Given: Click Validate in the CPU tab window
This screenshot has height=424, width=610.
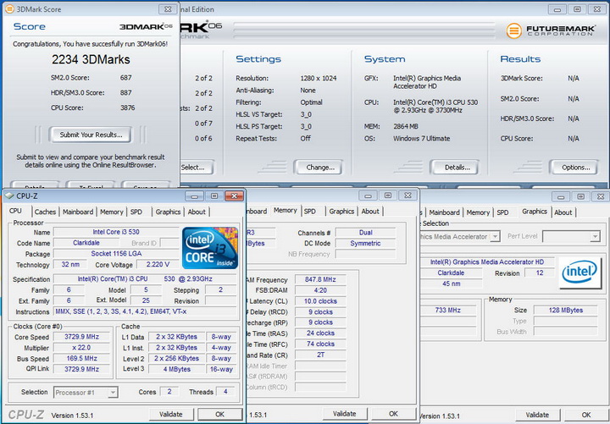Looking at the screenshot, I should pyautogui.click(x=173, y=414).
